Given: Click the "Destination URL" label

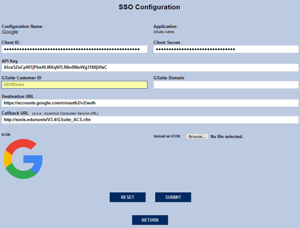Looking at the screenshot, I should pos(18,96).
